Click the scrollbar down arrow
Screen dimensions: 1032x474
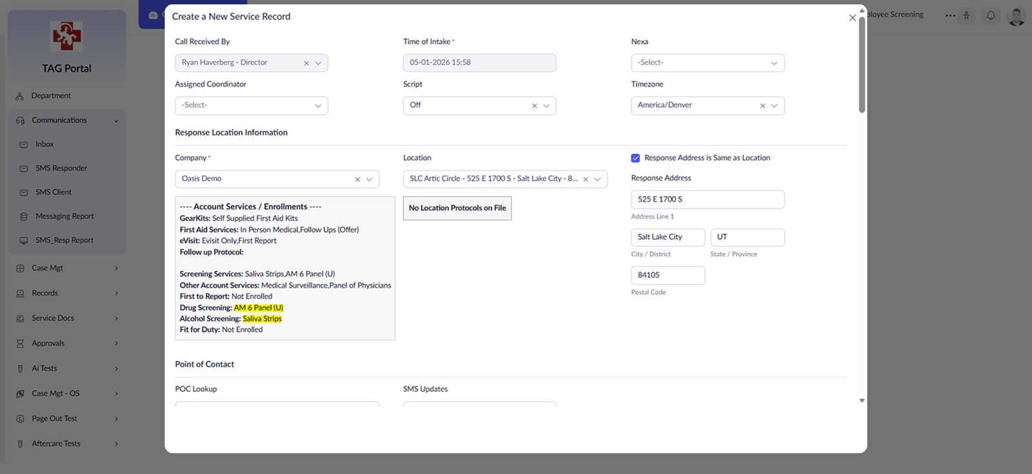coord(862,401)
